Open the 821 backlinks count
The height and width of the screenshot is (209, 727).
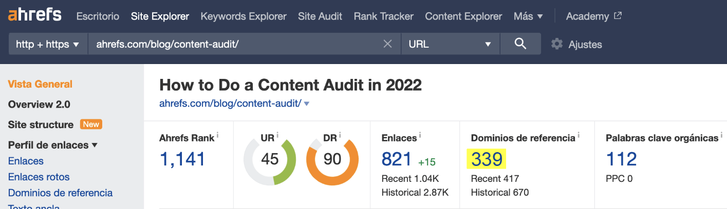[397, 159]
